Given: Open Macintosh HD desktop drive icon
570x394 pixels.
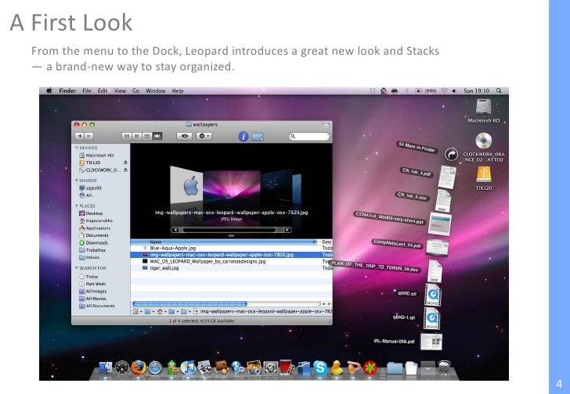Looking at the screenshot, I should 484,107.
